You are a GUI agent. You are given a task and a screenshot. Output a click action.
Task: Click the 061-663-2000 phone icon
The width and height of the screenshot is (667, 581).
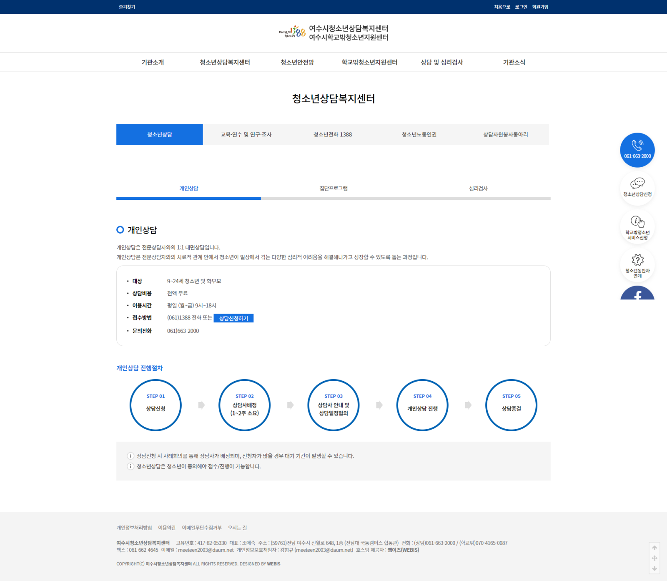(x=637, y=150)
